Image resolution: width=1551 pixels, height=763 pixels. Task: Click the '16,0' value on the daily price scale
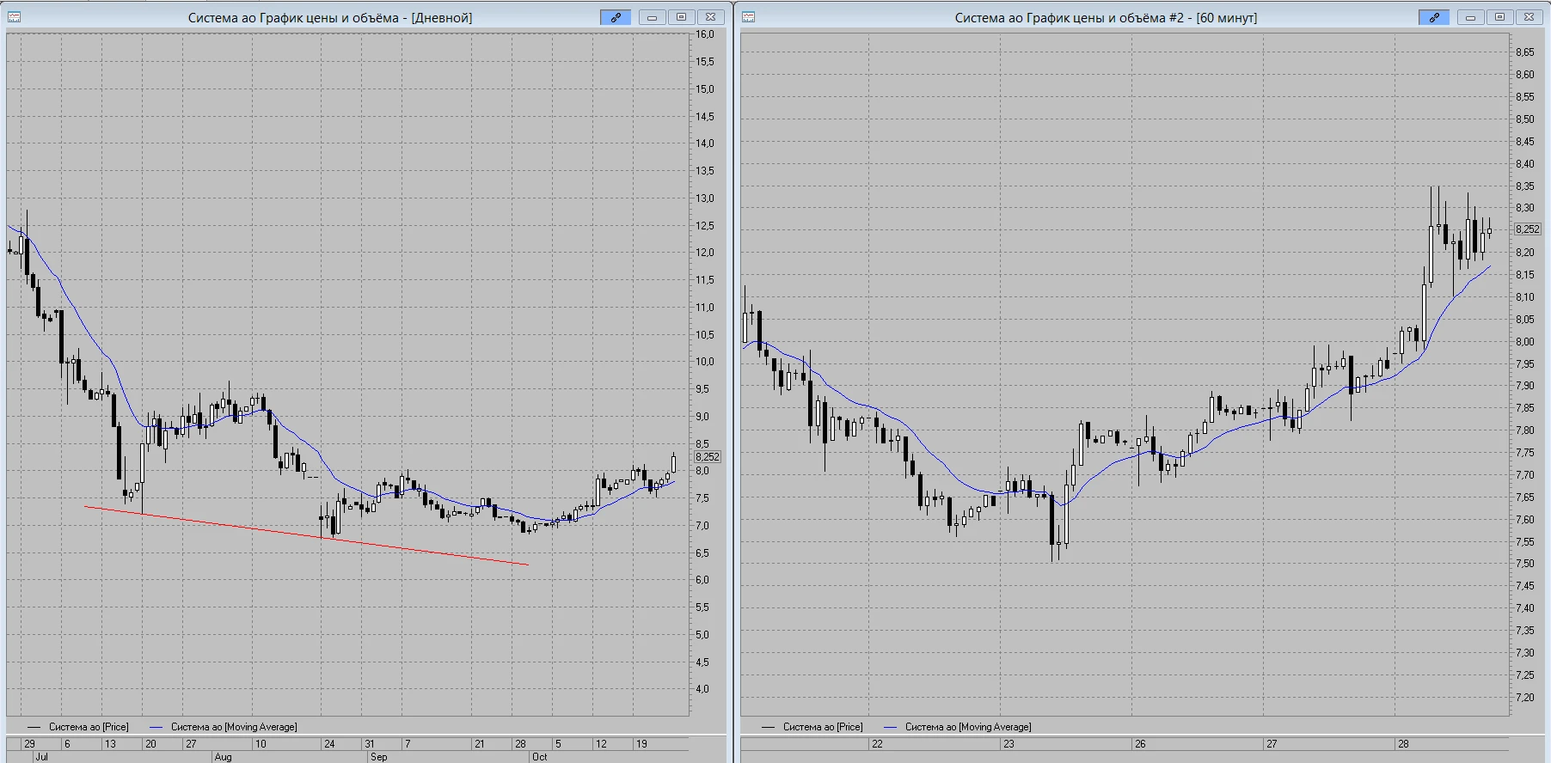point(705,34)
